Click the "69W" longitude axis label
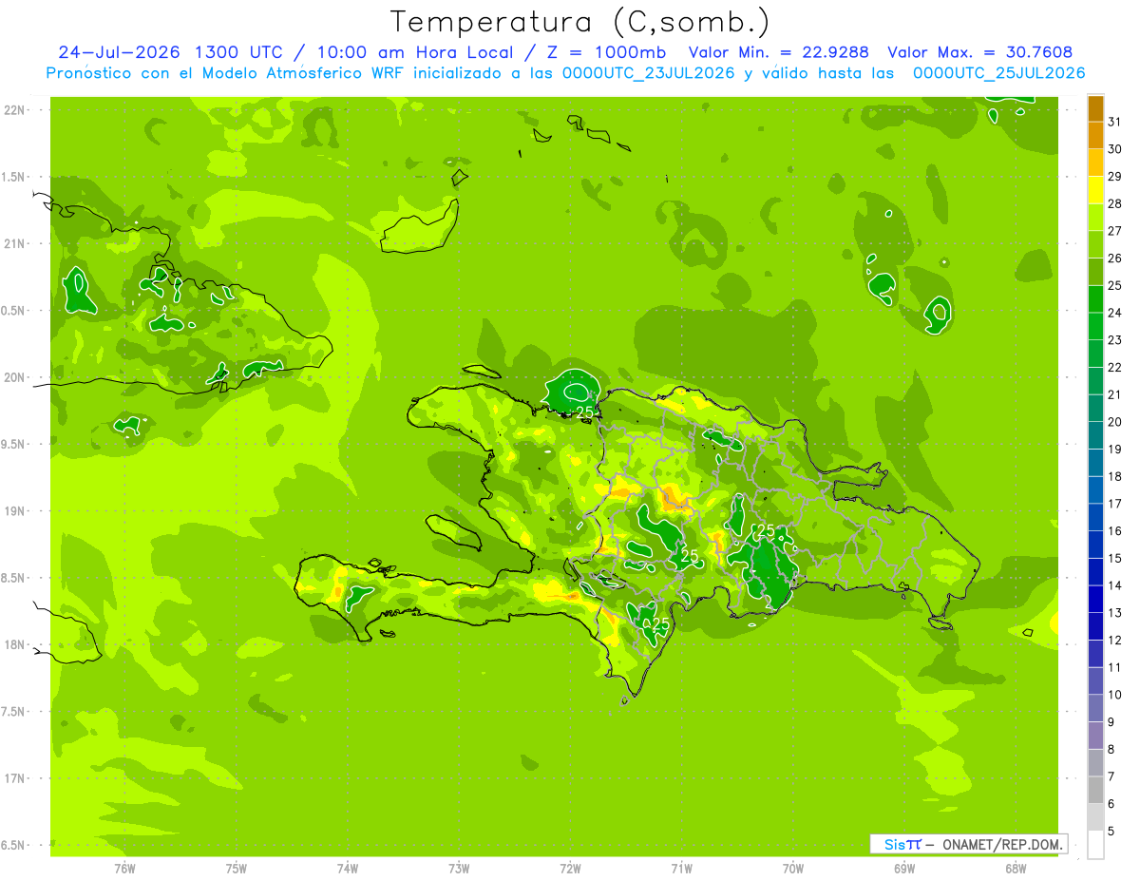 904,868
